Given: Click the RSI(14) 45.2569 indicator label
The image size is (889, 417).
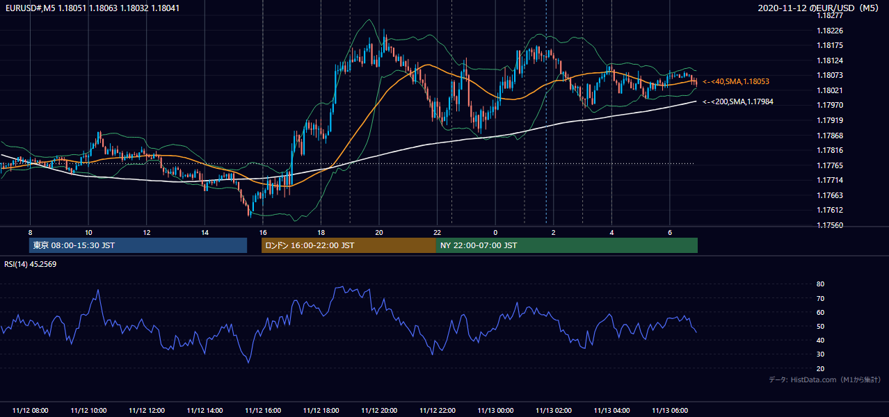Looking at the screenshot, I should click(29, 264).
